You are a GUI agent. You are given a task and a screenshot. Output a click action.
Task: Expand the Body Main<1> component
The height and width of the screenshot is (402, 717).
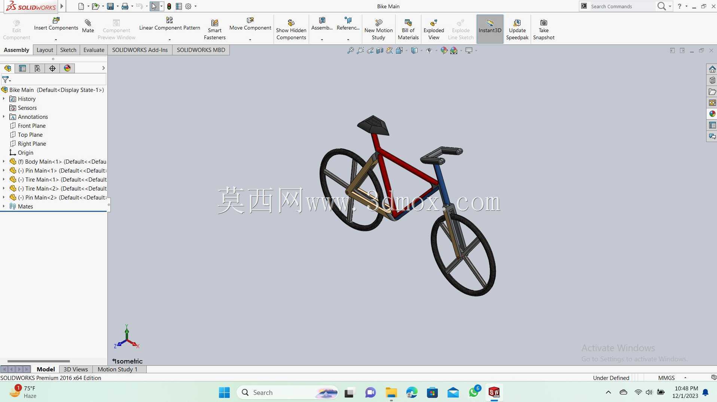[x=4, y=161]
